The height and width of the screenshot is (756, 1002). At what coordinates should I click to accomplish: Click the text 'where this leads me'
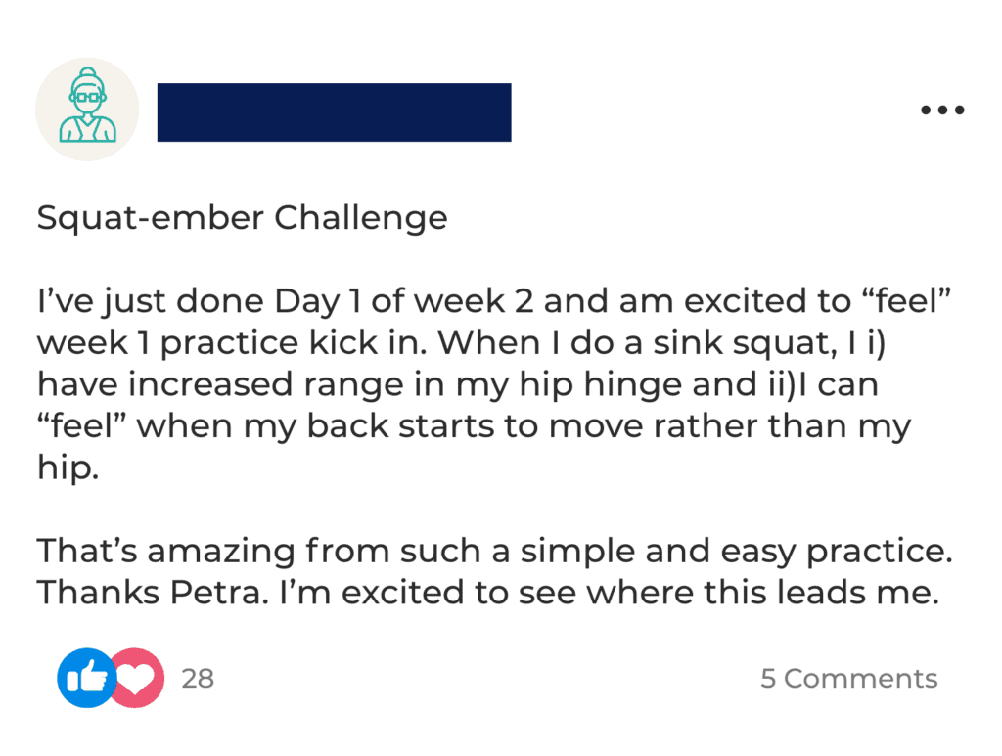coord(763,592)
